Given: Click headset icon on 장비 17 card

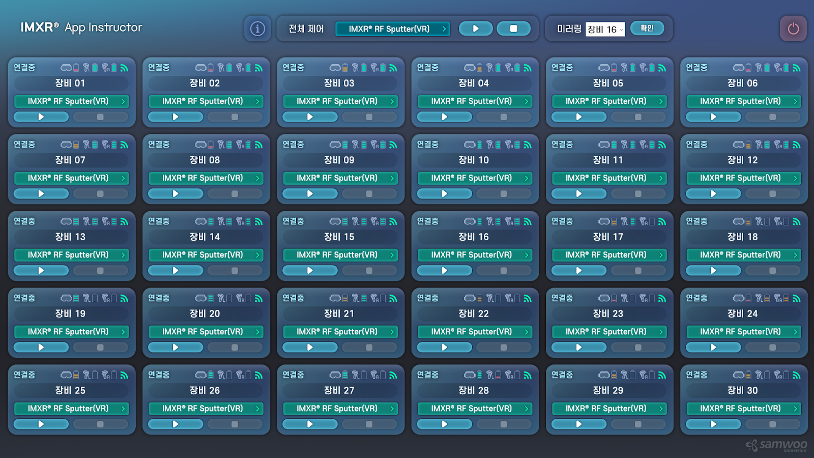Looking at the screenshot, I should pyautogui.click(x=604, y=221).
